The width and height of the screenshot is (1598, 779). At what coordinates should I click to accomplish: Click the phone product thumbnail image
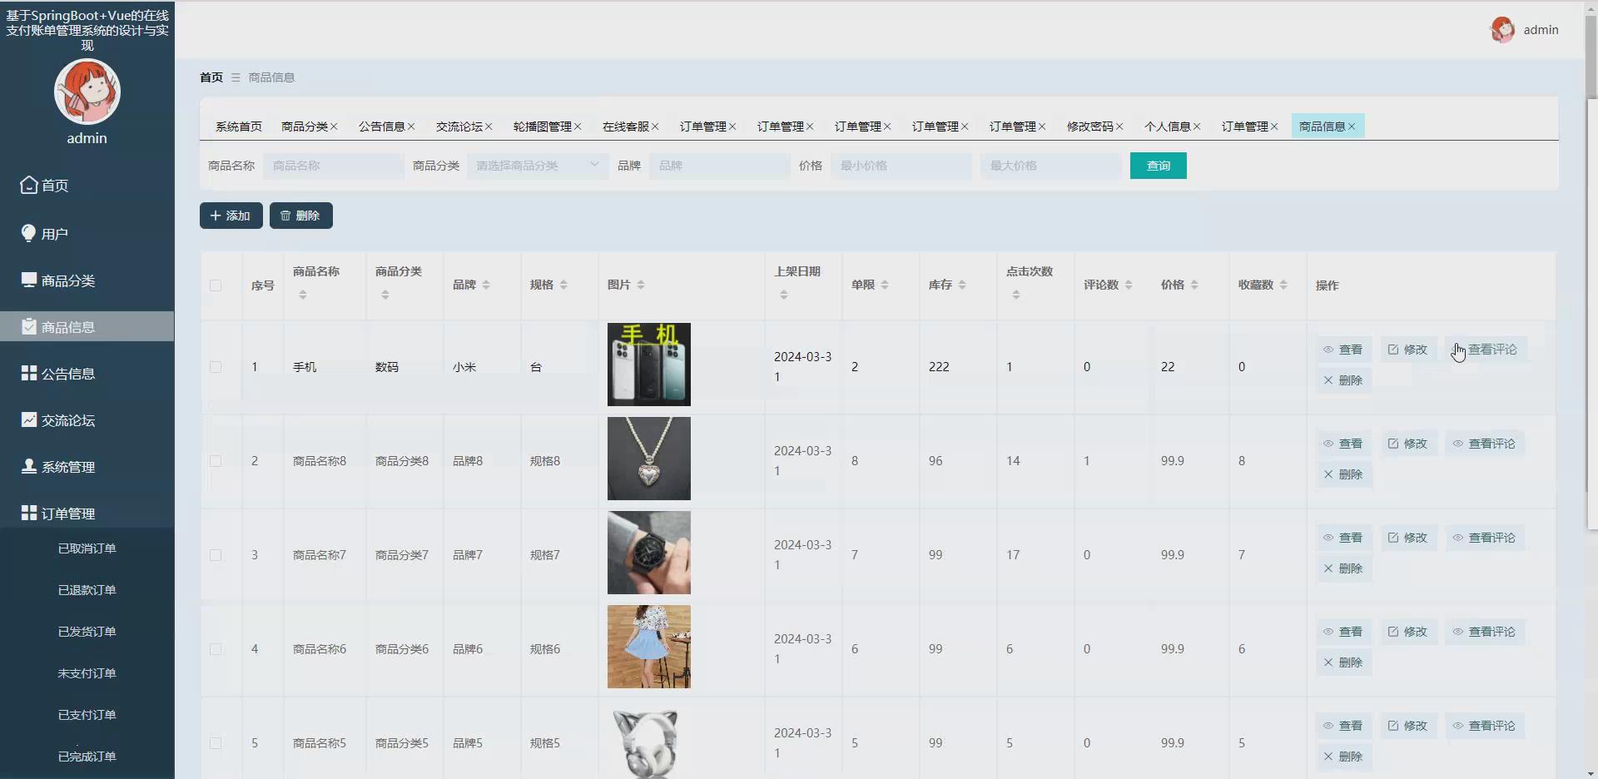pyautogui.click(x=649, y=365)
